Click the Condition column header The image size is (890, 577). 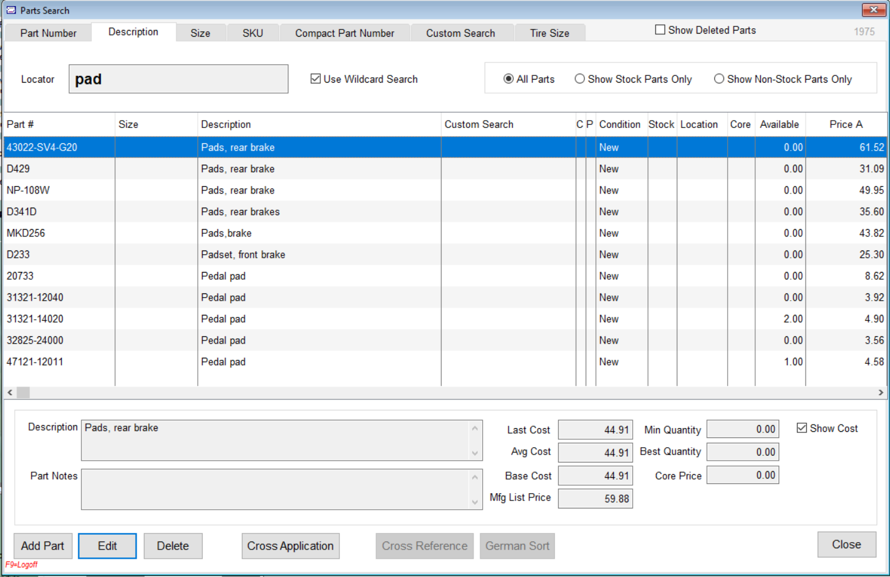(620, 124)
